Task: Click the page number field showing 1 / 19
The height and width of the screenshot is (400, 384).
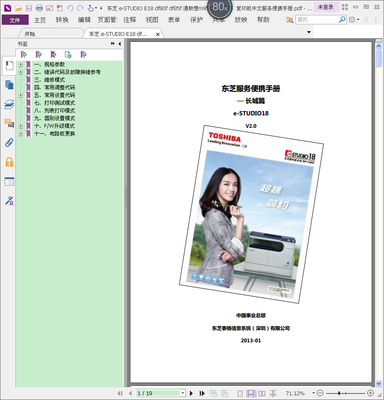Action: [159, 393]
